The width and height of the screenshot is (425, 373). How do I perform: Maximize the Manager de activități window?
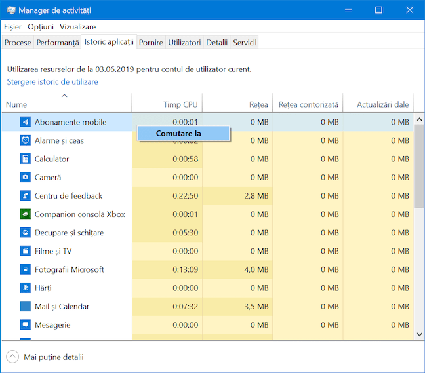tap(378, 10)
